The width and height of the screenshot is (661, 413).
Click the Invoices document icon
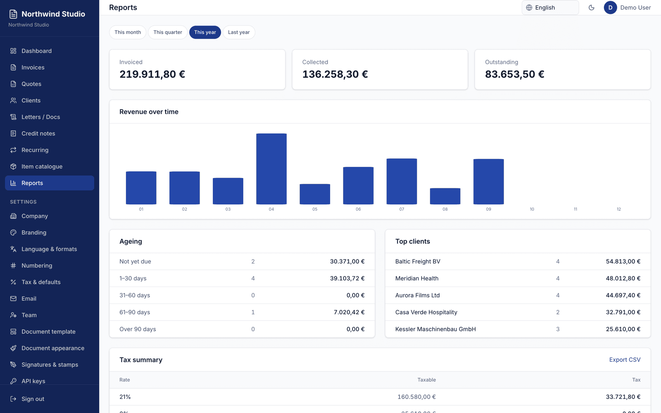[13, 67]
